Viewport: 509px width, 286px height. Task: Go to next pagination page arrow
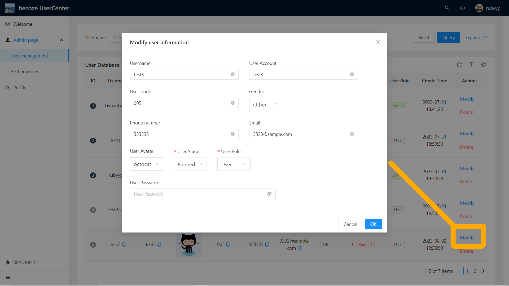tap(483, 271)
